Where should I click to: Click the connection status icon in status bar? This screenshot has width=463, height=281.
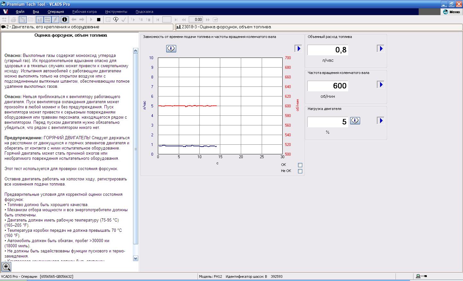coord(421,276)
